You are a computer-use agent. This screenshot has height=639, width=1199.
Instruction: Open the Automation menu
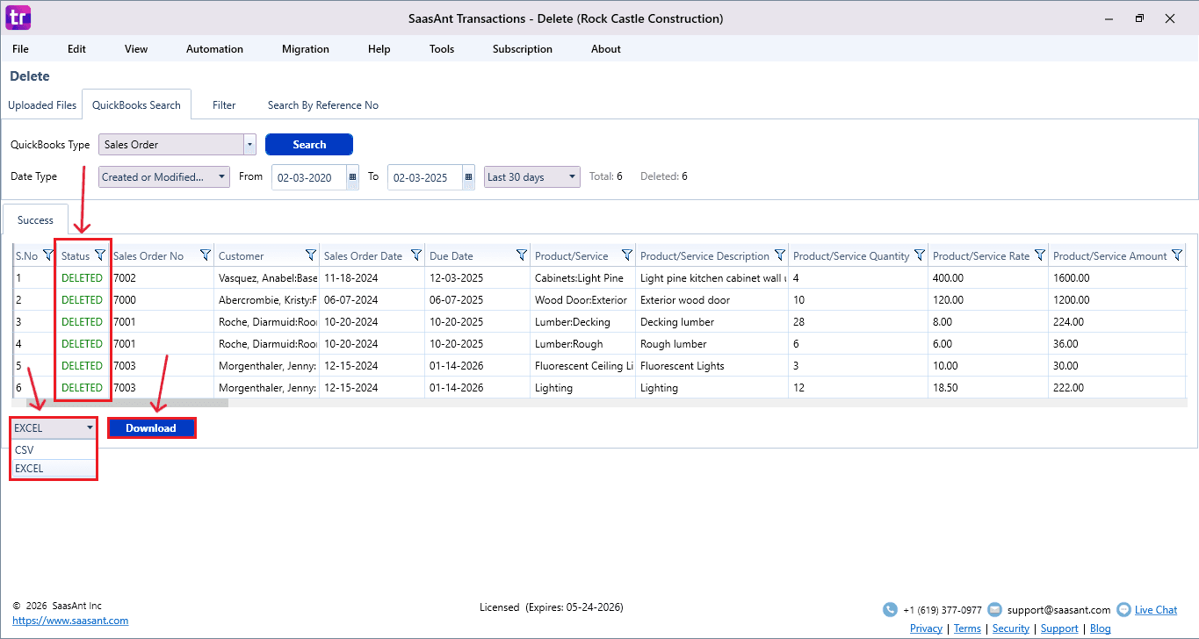[x=214, y=49]
